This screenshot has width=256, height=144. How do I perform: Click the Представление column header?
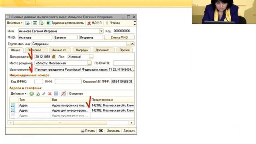(x=112, y=100)
